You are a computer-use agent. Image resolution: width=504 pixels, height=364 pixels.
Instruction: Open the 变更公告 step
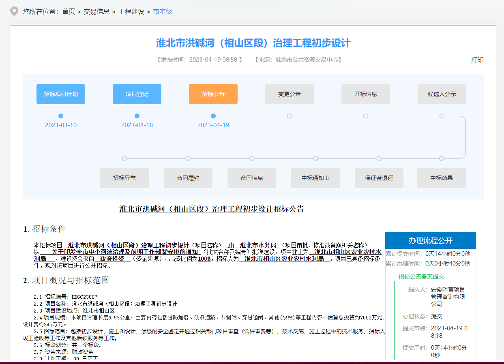pyautogui.click(x=290, y=94)
